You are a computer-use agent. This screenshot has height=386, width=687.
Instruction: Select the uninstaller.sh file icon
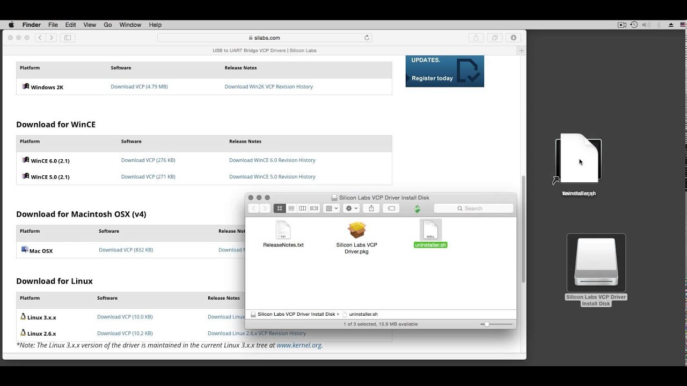tap(430, 230)
